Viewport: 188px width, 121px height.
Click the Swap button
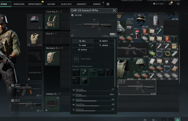(82, 45)
